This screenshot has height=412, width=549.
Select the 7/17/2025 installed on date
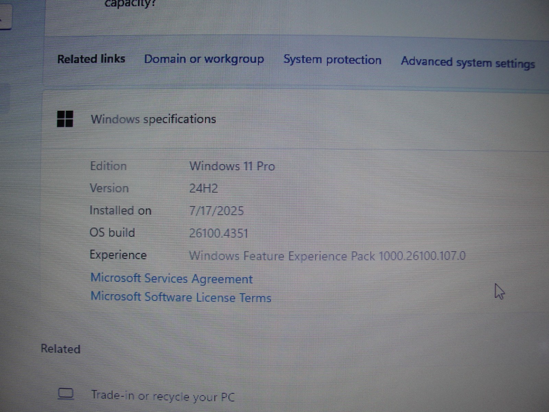[217, 210]
